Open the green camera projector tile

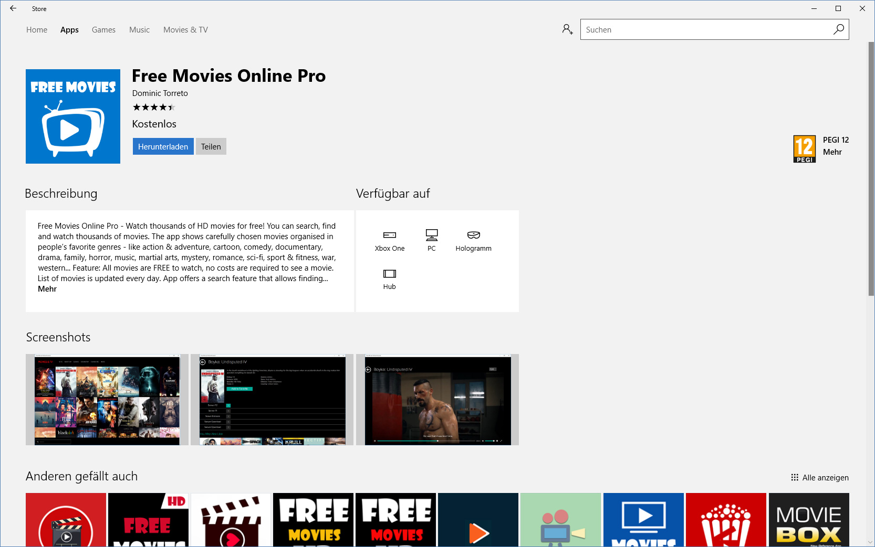coord(561,520)
